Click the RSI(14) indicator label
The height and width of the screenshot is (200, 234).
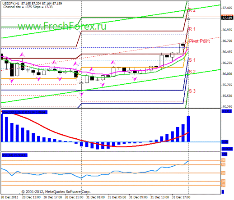pyautogui.click(x=14, y=155)
